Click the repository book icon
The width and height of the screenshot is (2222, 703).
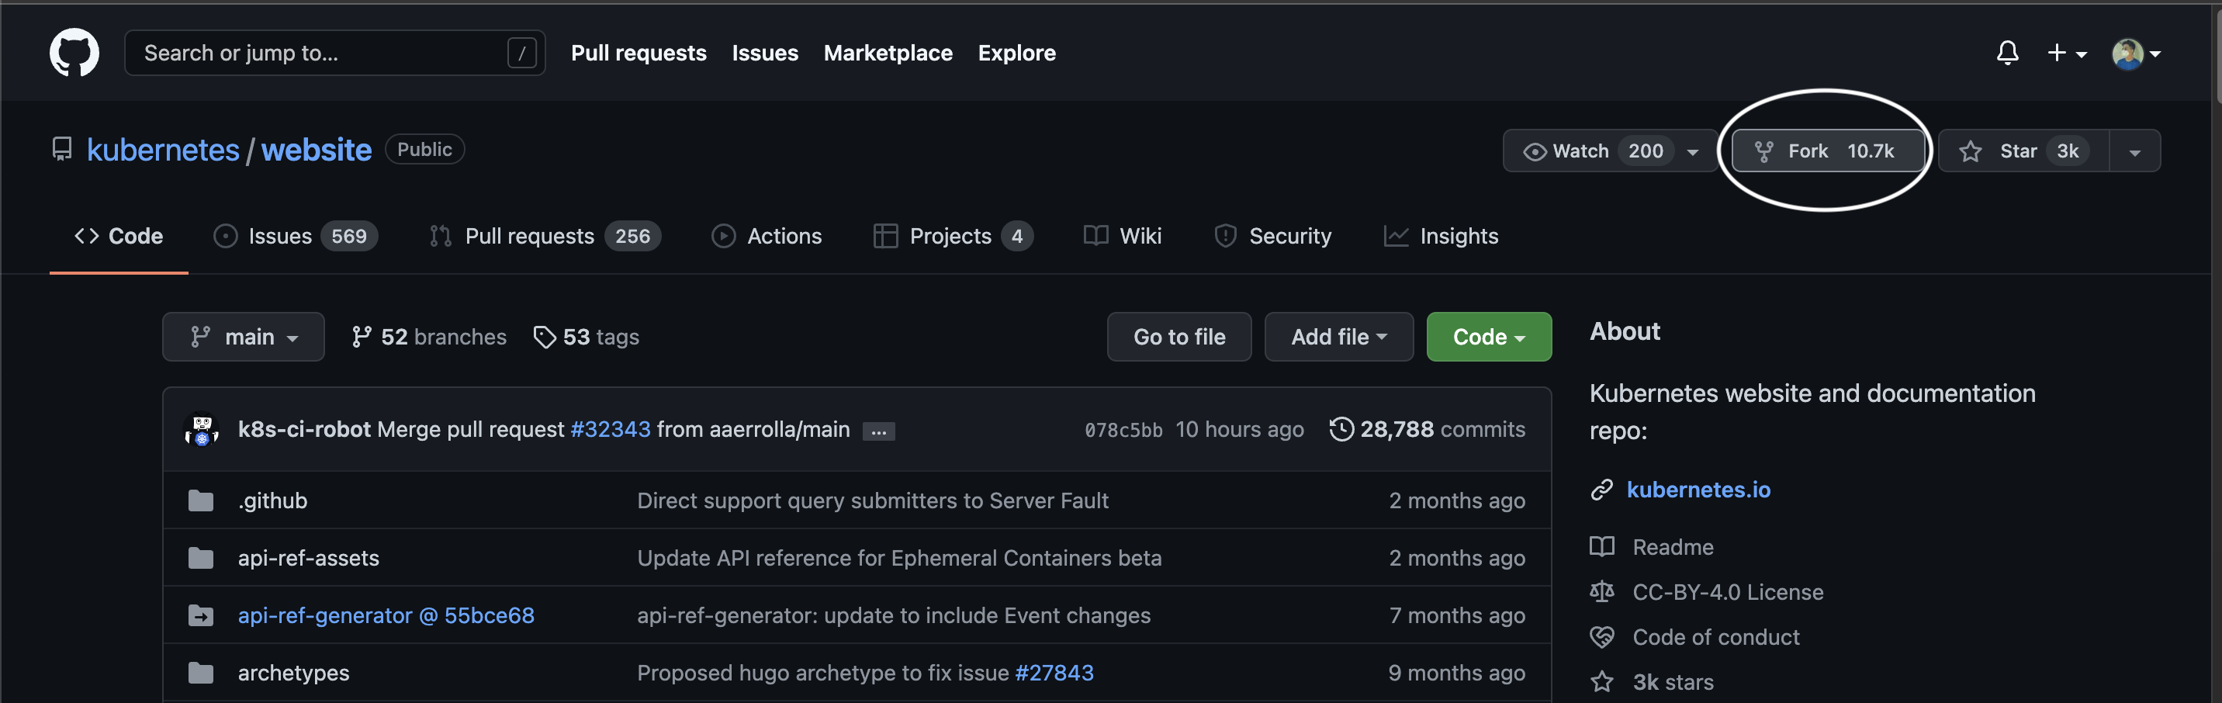tap(62, 149)
